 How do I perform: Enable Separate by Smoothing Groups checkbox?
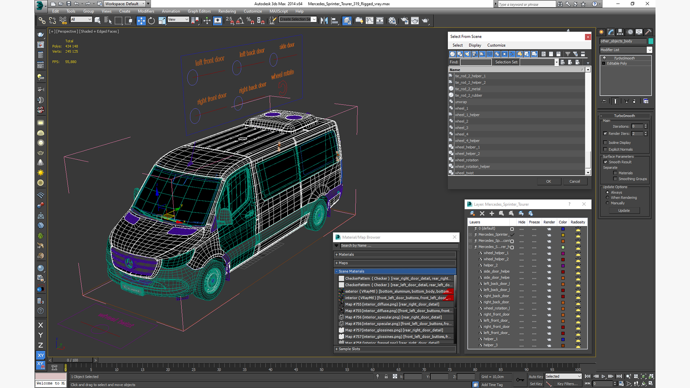pos(615,179)
